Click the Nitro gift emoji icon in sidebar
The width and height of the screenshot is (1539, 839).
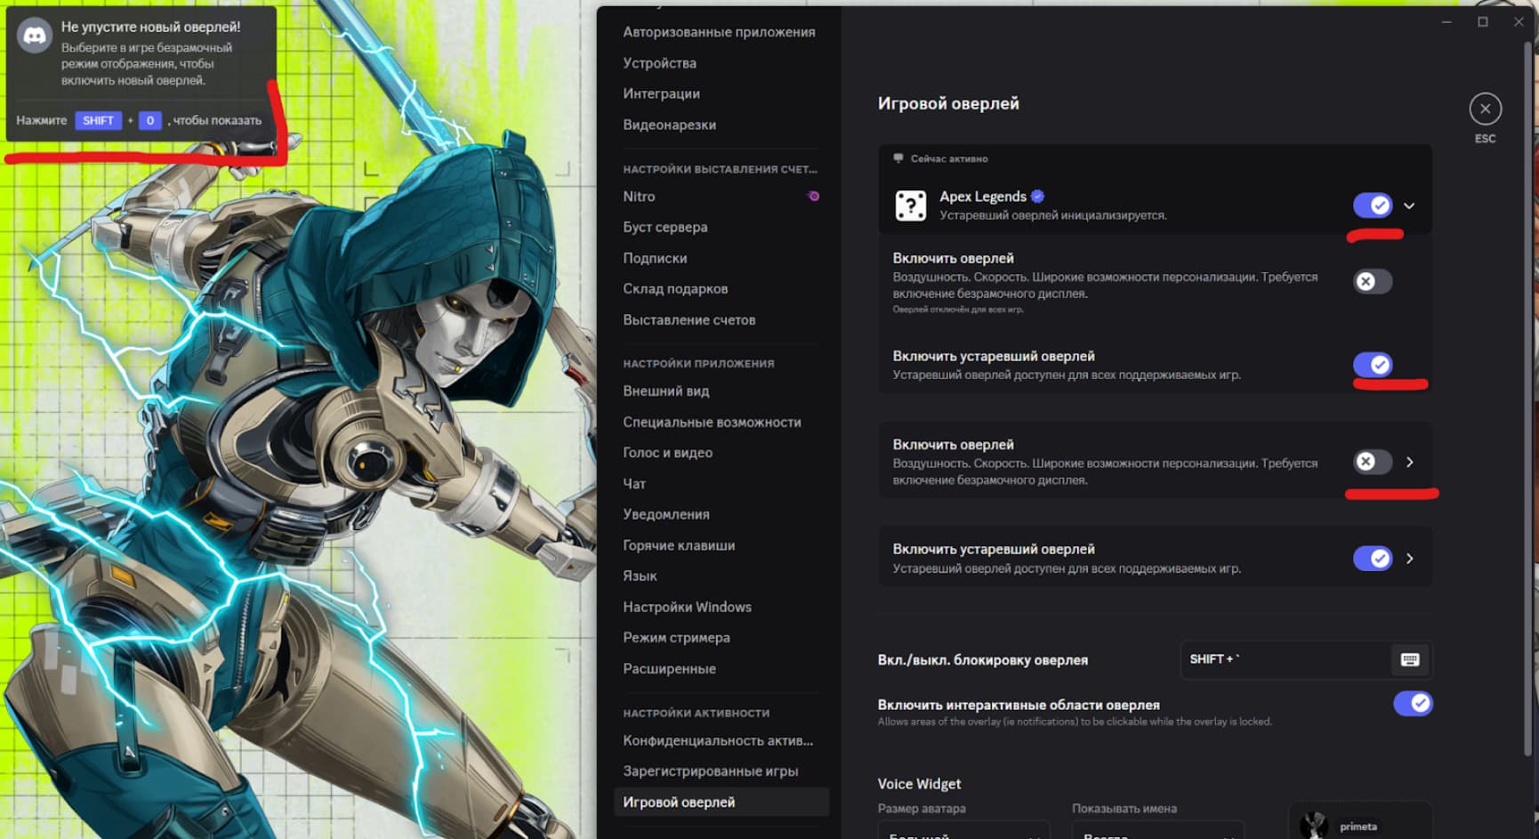[x=813, y=196]
